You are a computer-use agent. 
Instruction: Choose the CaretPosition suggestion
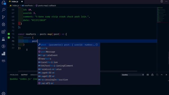[69, 62]
